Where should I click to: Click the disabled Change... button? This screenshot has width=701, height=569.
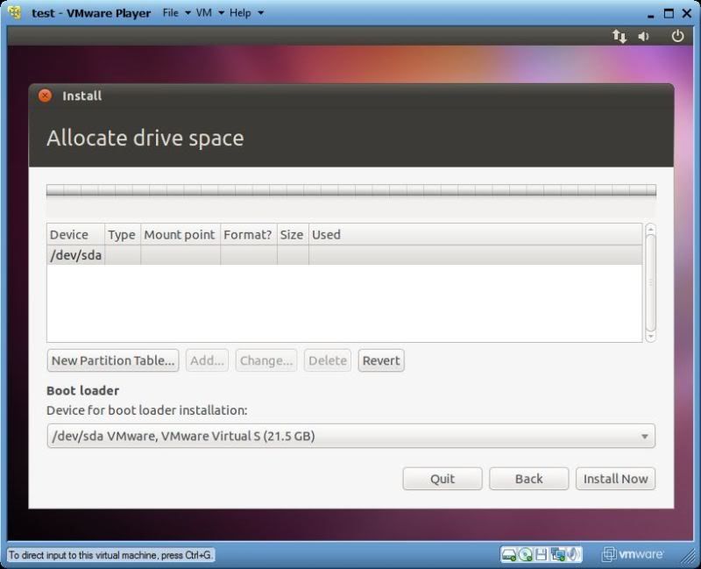pos(266,360)
